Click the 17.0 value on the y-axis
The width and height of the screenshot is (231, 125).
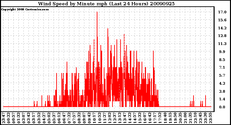tap(222, 12)
